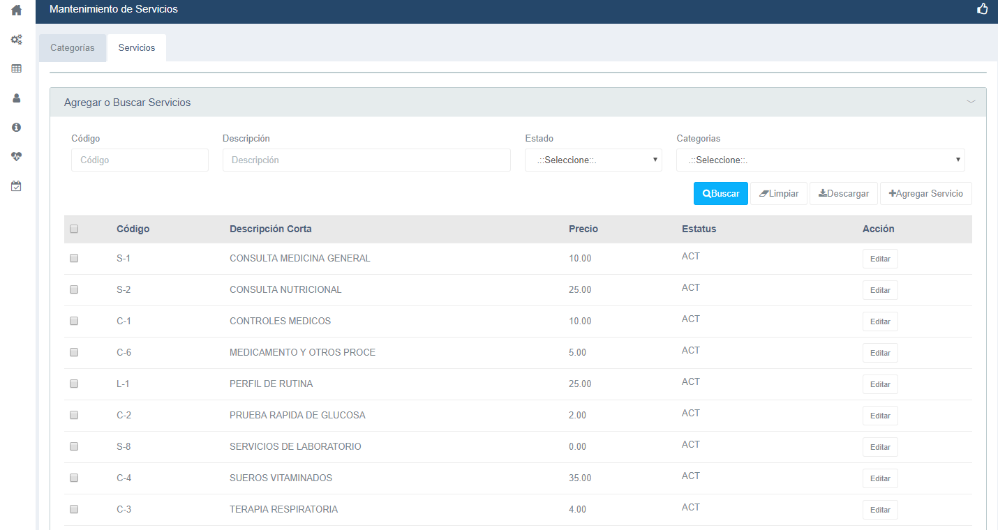998x530 pixels.
Task: Check the box for row C-6
Action: click(x=74, y=352)
